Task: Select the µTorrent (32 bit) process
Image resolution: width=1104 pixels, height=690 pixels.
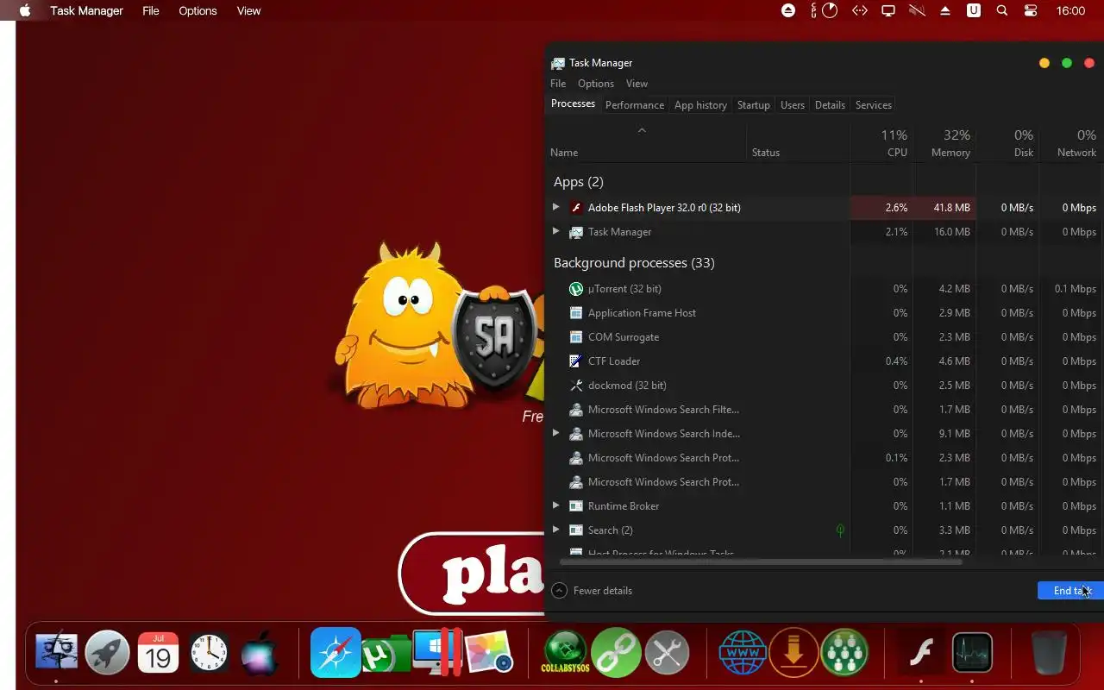Action: coord(826,288)
